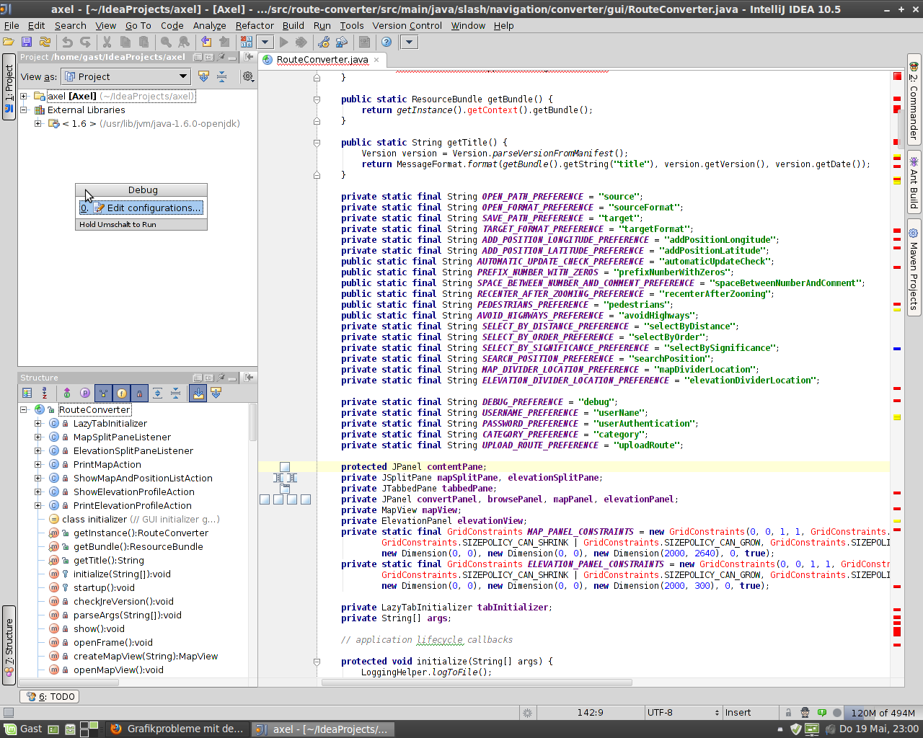Image resolution: width=923 pixels, height=738 pixels.
Task: Switch to the RouteConverter.java editor tab
Action: 322,60
